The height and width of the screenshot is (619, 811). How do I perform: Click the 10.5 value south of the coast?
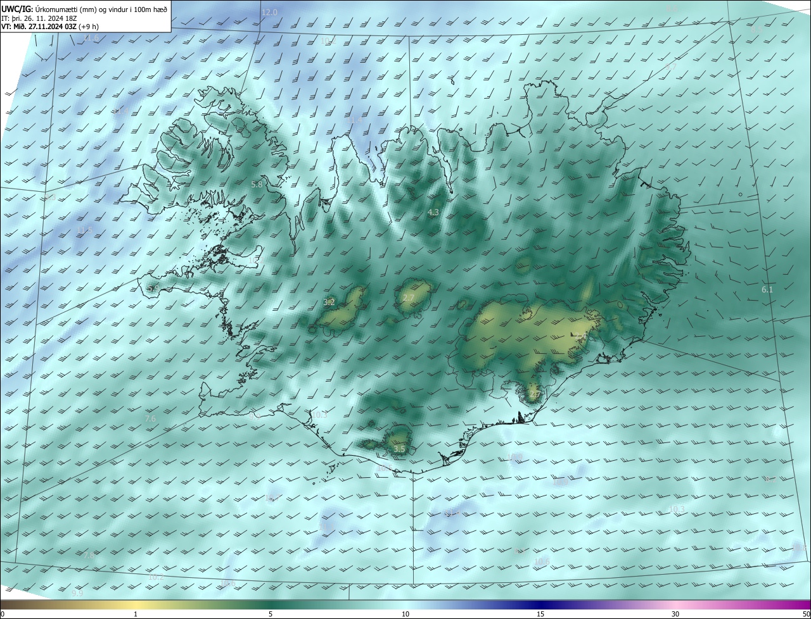pyautogui.click(x=384, y=468)
